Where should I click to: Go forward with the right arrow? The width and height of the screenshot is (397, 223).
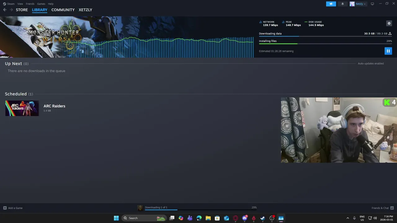[11, 10]
